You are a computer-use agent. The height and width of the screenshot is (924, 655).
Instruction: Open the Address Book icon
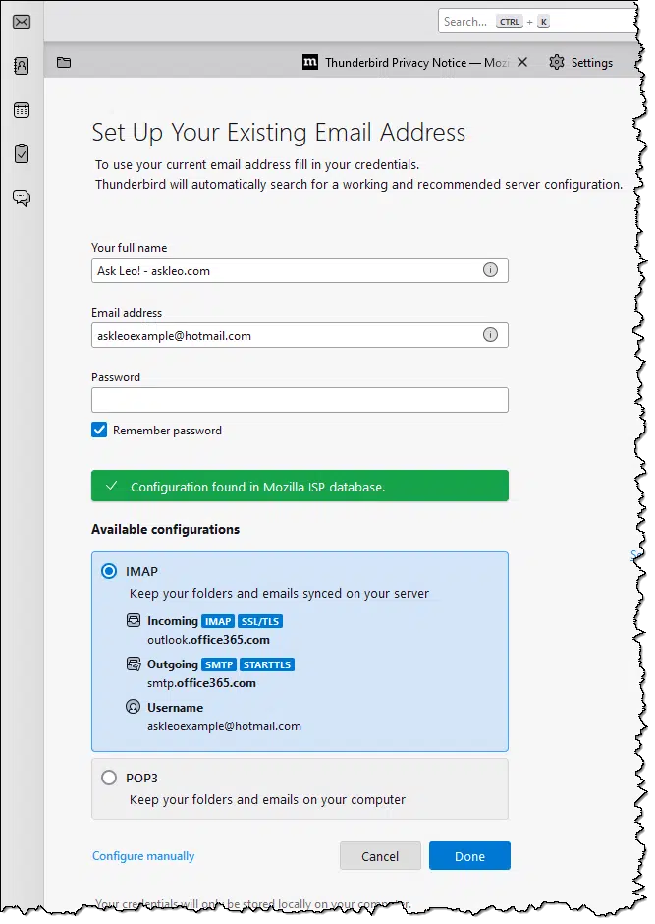(22, 66)
